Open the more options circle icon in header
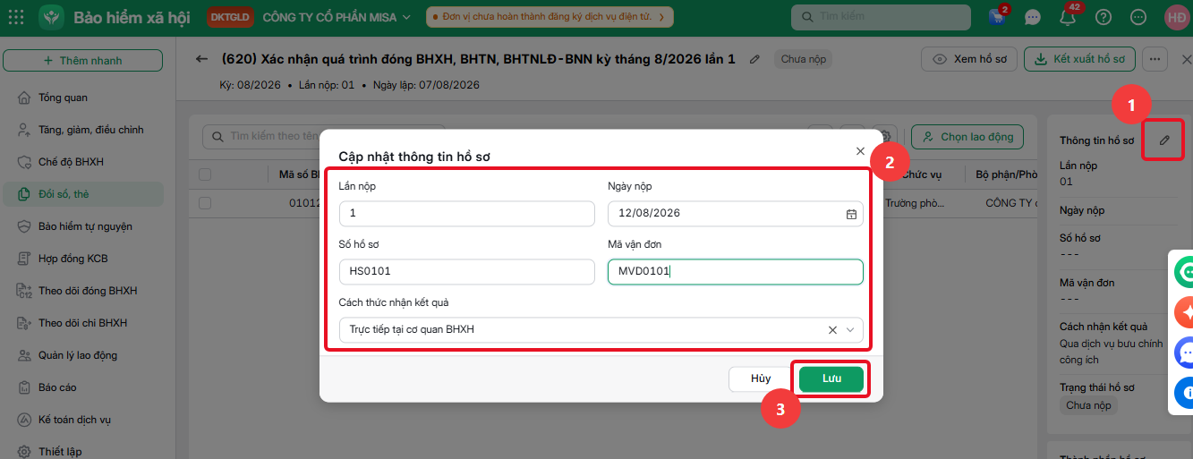 pyautogui.click(x=1138, y=17)
